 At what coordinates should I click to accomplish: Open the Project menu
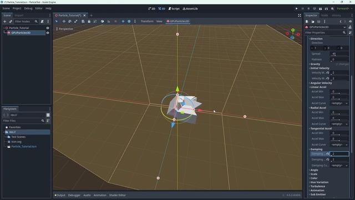(x=17, y=8)
